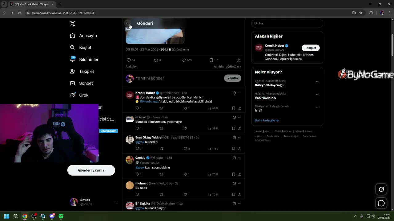View analytics 115 B on Esat's reply
The image size is (394, 221).
[213, 149]
